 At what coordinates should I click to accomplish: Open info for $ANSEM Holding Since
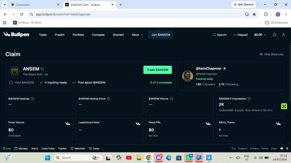109,99
